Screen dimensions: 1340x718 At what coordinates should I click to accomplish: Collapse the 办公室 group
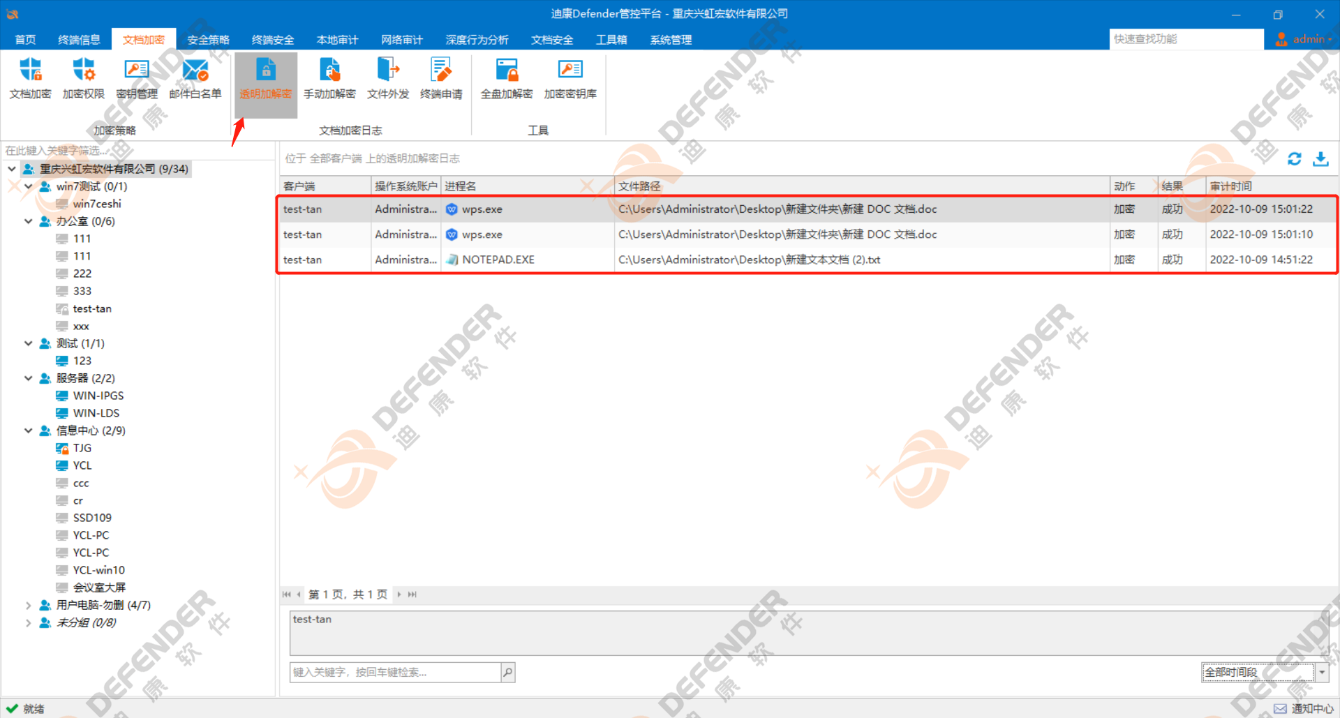(29, 221)
